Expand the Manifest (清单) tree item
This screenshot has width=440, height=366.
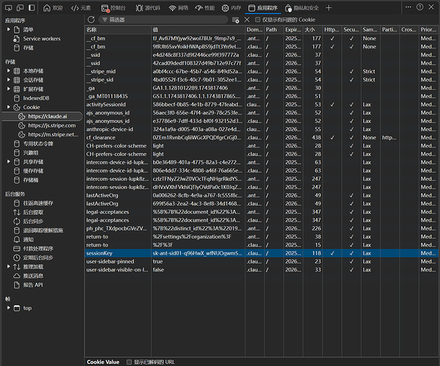click(8, 29)
